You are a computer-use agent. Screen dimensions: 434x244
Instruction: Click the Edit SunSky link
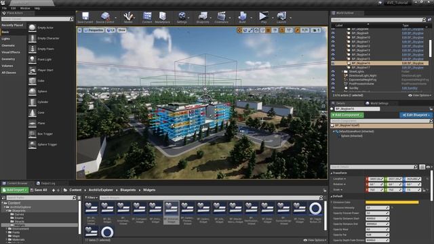tap(410, 88)
